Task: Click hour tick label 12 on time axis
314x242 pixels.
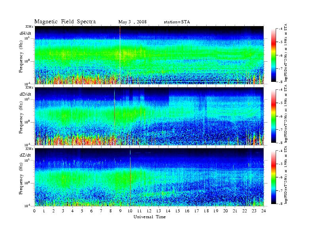Action: pos(149,211)
